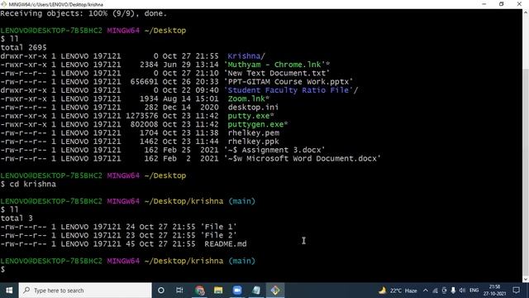Click '~$w Microsoft Word Document.docx' entry
Image resolution: width=529 pixels, height=298 pixels.
[303, 158]
